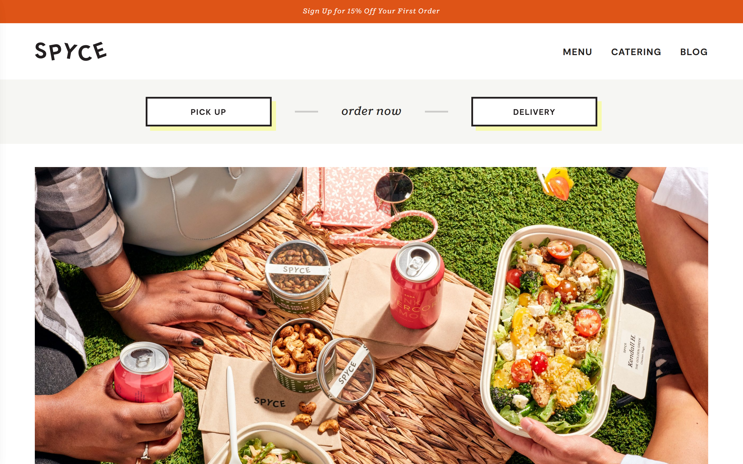This screenshot has height=464, width=743.
Task: Open the MENU navigation link
Action: click(x=577, y=52)
